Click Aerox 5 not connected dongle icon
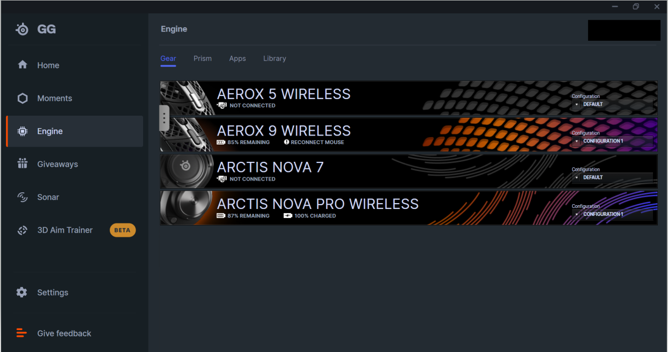Viewport: 668px width, 352px height. tap(222, 106)
